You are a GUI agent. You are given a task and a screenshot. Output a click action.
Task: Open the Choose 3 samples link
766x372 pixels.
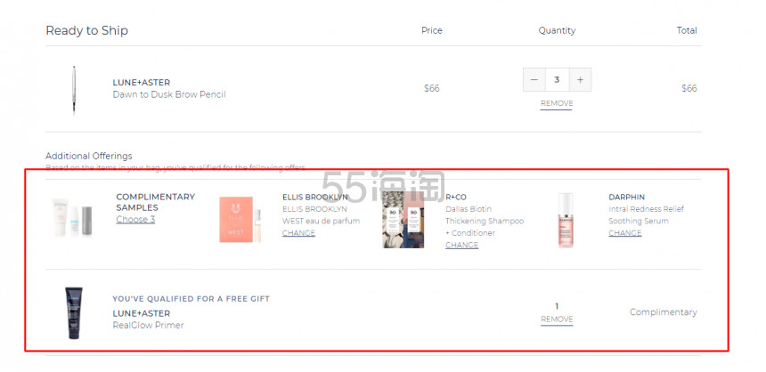[x=135, y=220]
